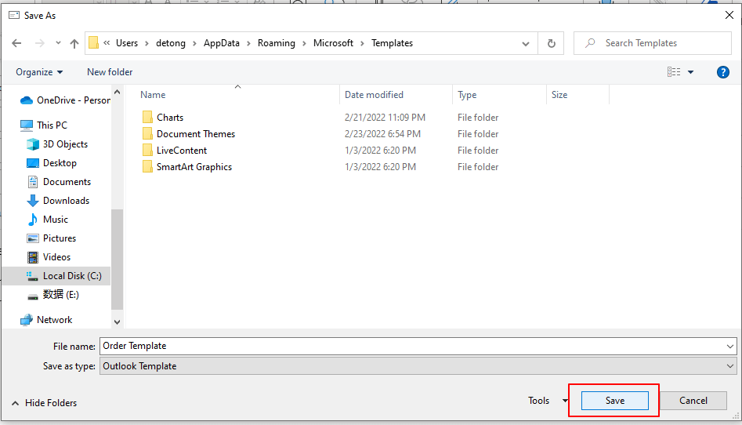Sort by Type column header

tap(467, 95)
